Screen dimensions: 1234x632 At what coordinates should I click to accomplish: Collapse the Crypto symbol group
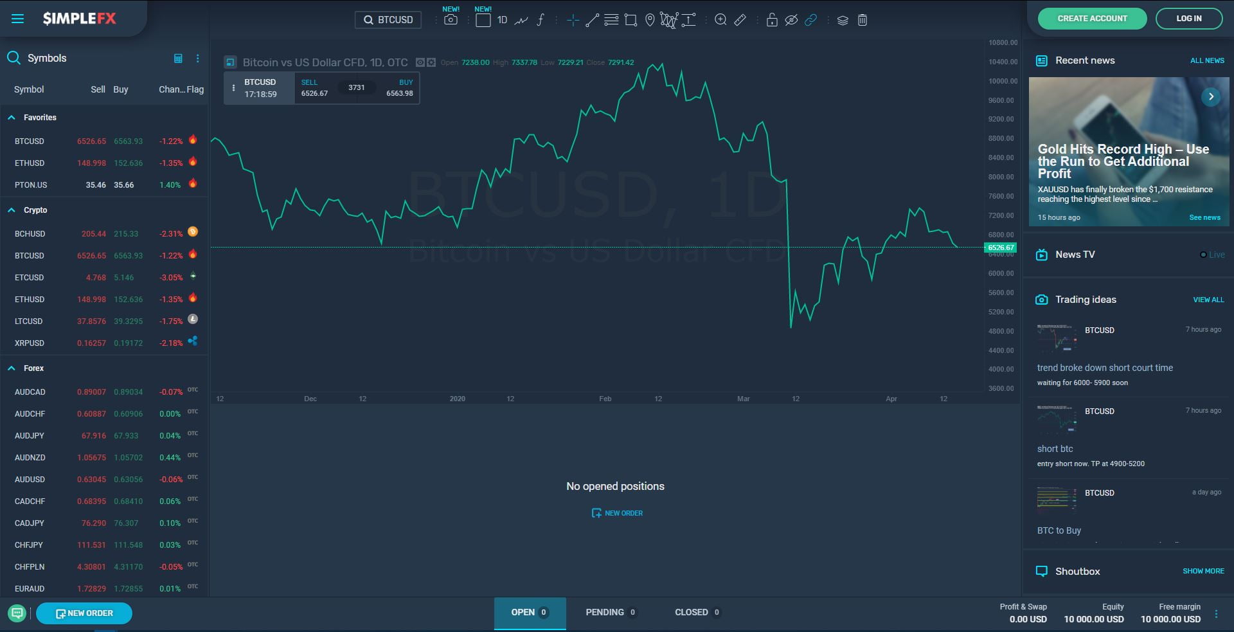[12, 210]
